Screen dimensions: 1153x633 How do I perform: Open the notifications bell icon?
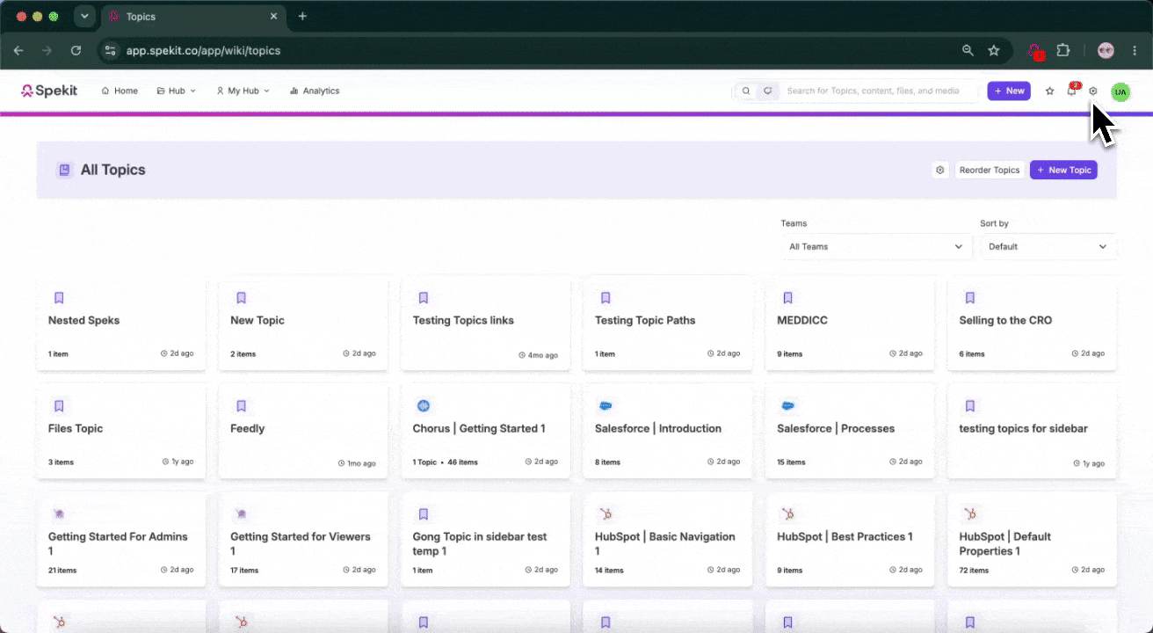pos(1071,91)
